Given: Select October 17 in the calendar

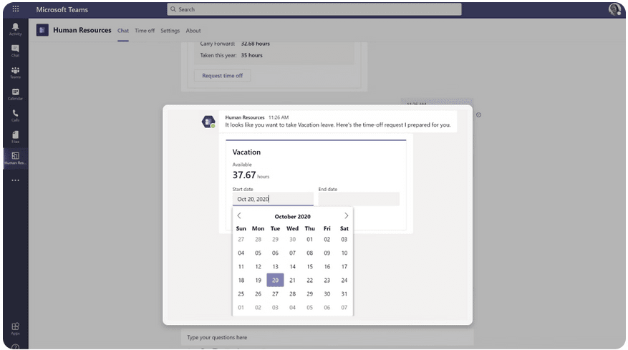Looking at the screenshot, I should point(344,267).
